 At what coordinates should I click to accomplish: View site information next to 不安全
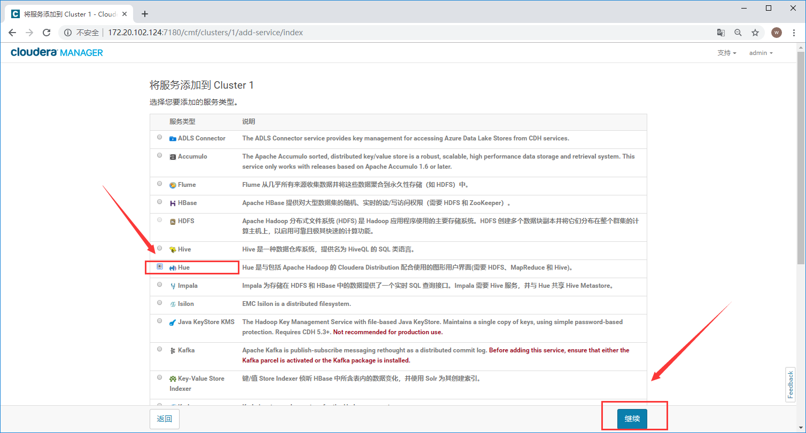[68, 33]
